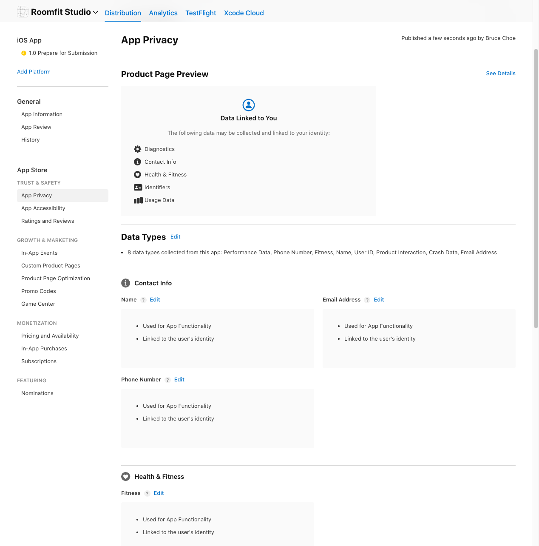The height and width of the screenshot is (546, 539).
Task: Open App Accessibility in the sidebar
Action: 43,208
